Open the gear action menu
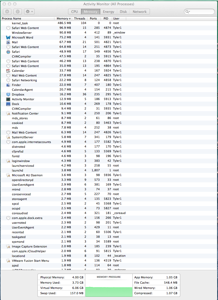The height and width of the screenshot is (300, 218). coord(29,12)
